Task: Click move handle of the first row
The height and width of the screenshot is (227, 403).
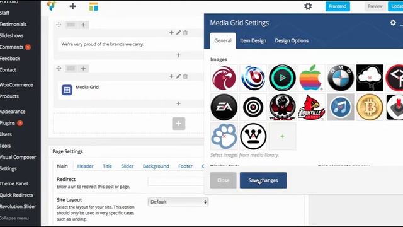Action: click(x=59, y=25)
